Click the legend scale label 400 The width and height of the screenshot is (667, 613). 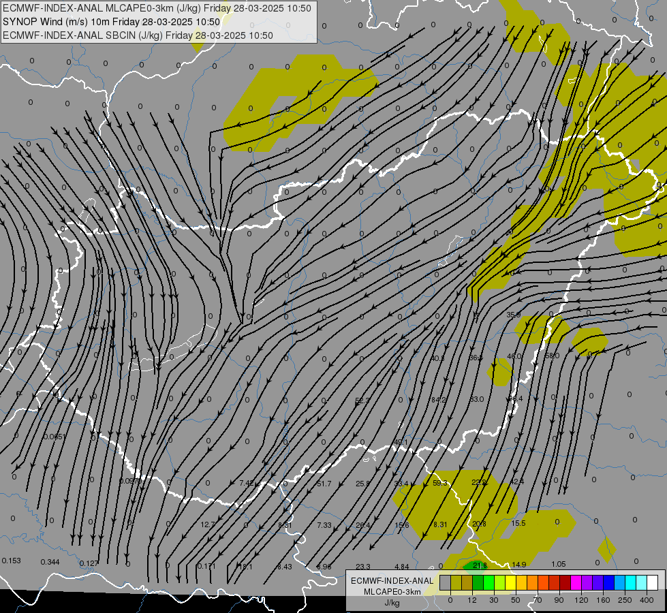point(647,600)
